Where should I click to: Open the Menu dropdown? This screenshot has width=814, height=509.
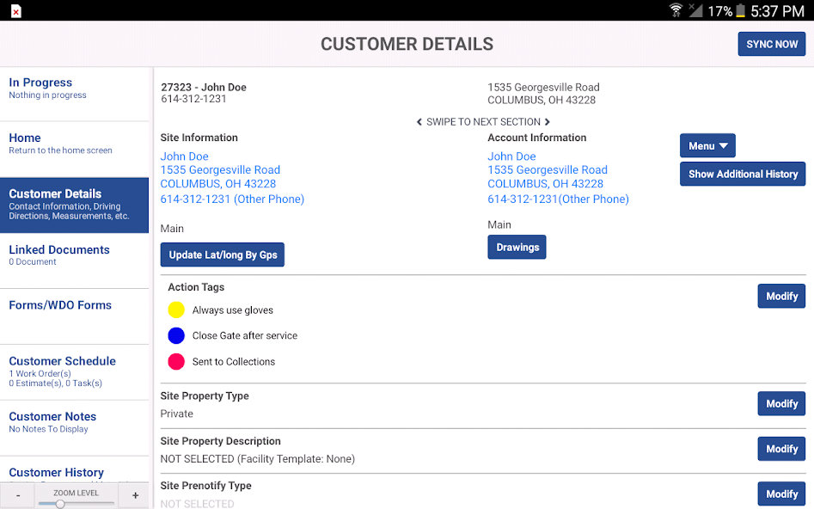[x=707, y=146]
